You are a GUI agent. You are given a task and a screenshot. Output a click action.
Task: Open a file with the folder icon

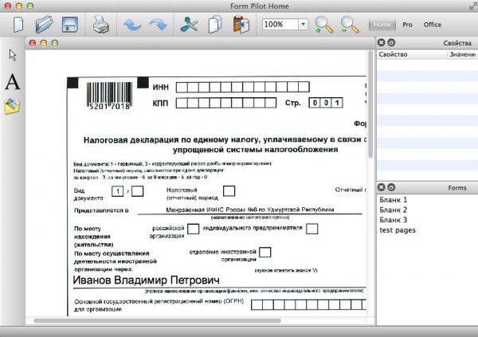43,25
